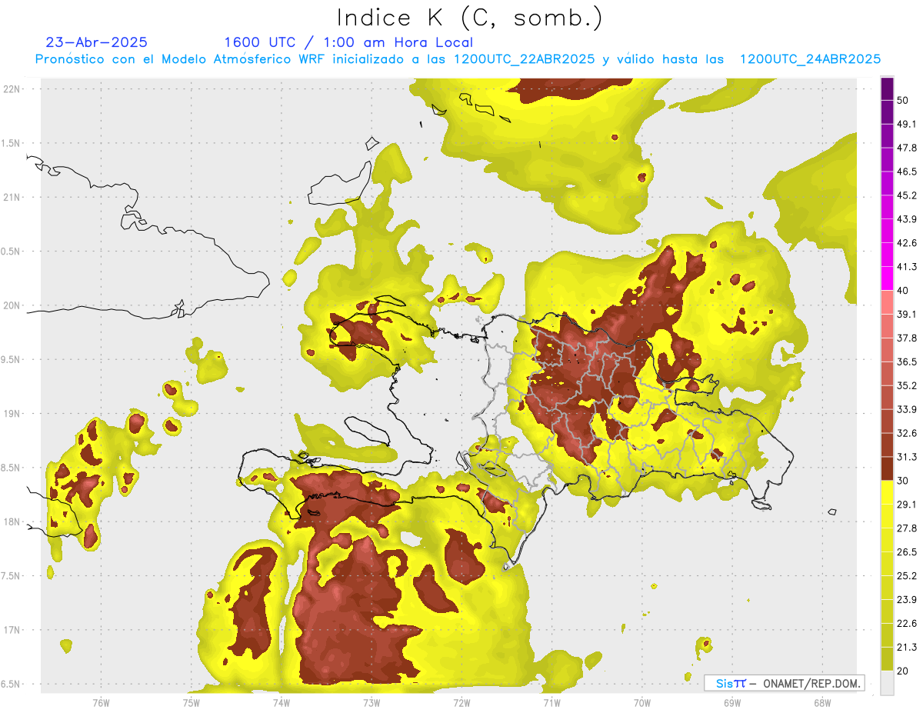The height and width of the screenshot is (713, 923).
Task: Click the color scale value '21.3'
Action: pyautogui.click(x=907, y=648)
